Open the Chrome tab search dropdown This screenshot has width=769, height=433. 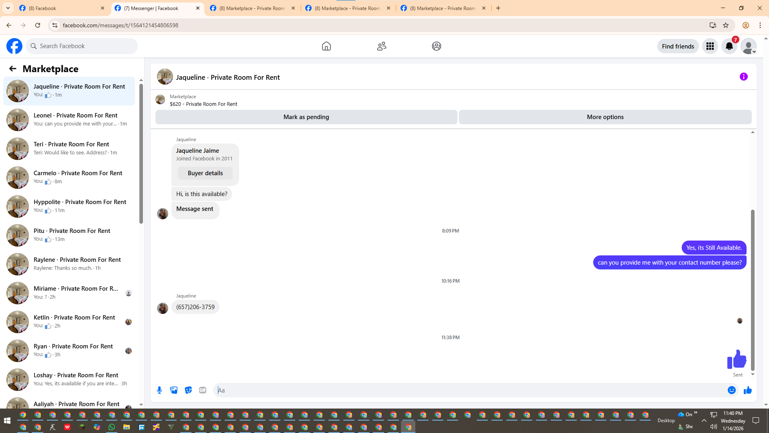point(8,8)
